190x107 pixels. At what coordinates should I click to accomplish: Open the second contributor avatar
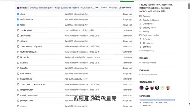point(147,88)
